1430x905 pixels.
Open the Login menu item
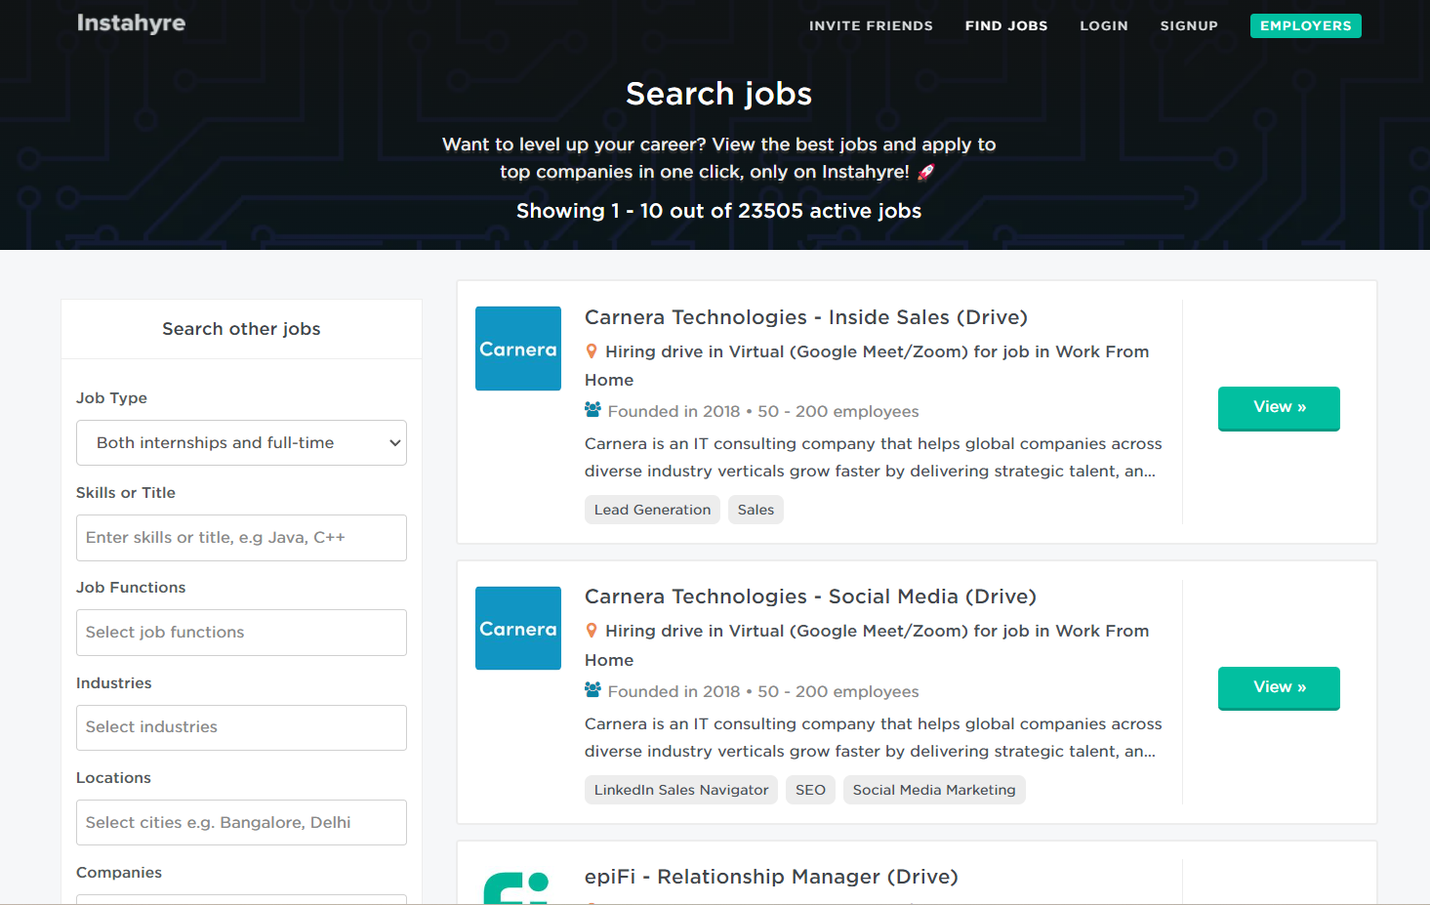pyautogui.click(x=1104, y=25)
